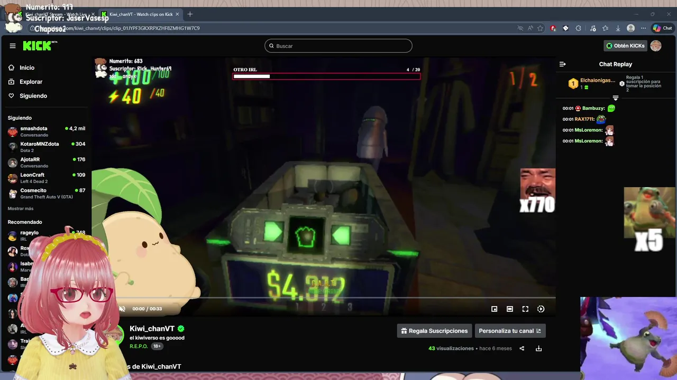Enable picture-in-picture (mini player) mode

pyautogui.click(x=495, y=309)
